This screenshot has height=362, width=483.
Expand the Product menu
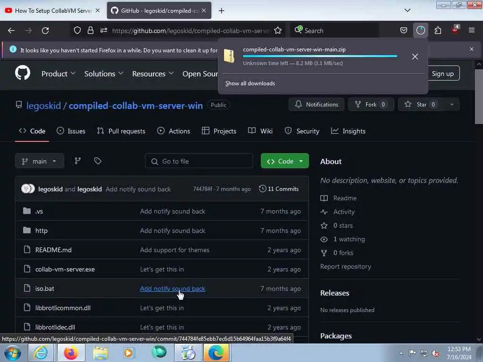58,74
